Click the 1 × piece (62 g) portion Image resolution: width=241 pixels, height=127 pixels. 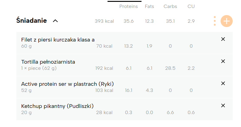coord(39,68)
